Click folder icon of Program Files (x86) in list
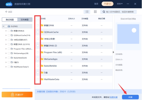Screen dimensions: 142x100 (x=42, y=52)
